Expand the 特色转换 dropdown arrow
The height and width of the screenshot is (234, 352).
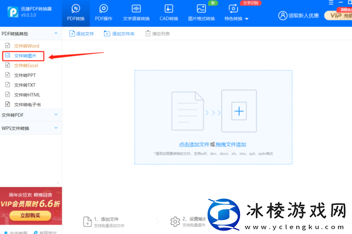click(247, 19)
